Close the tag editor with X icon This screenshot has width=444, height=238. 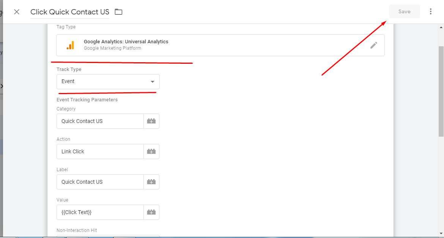[x=17, y=12]
